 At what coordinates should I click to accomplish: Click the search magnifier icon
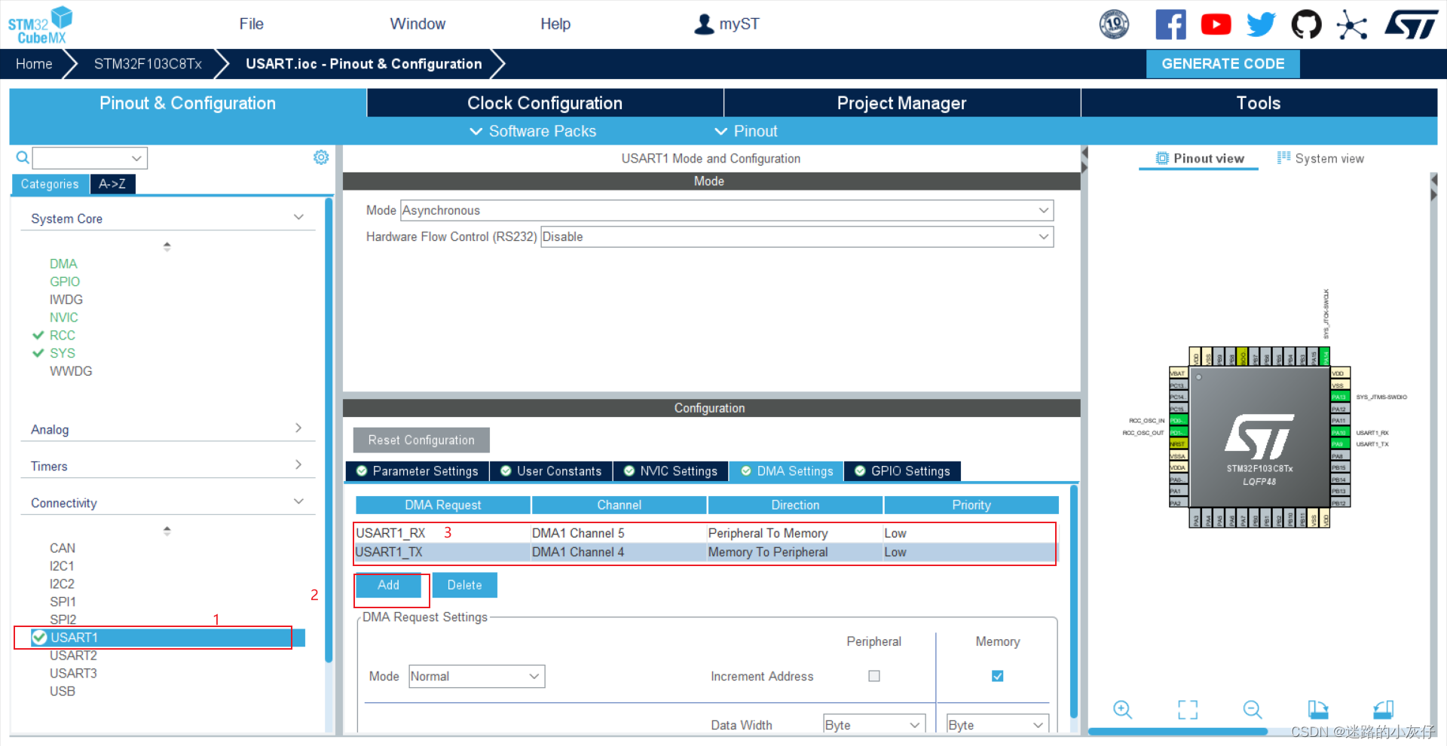click(23, 157)
